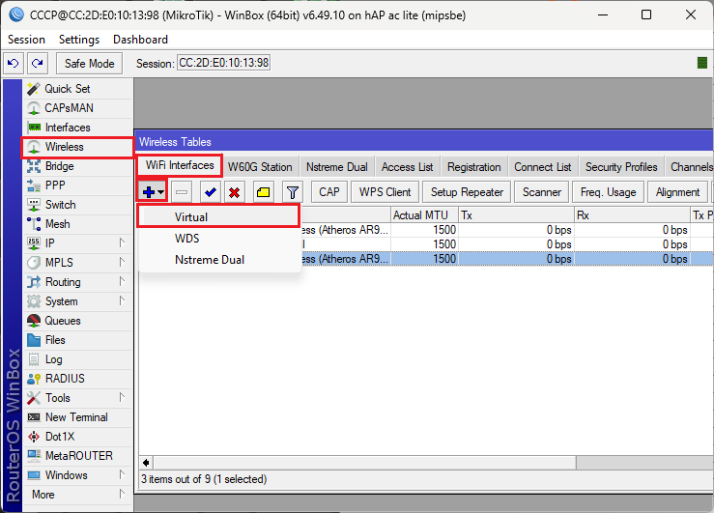Open the Dot1X section
The width and height of the screenshot is (714, 513).
point(77,437)
